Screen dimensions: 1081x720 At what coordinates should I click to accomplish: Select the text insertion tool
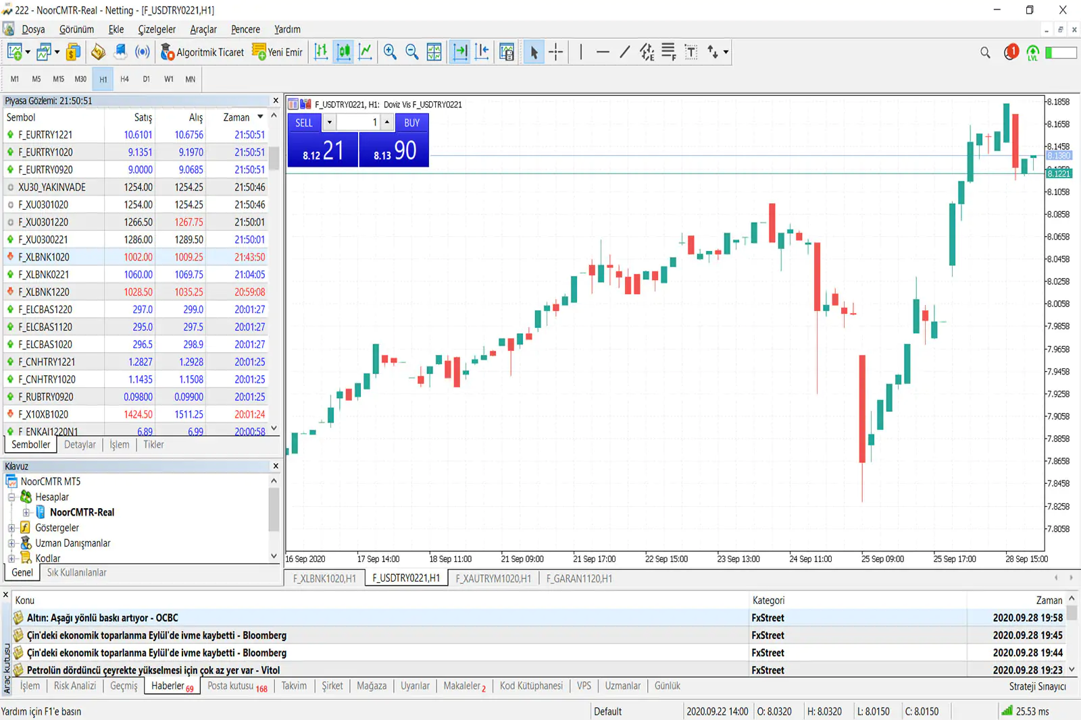691,52
